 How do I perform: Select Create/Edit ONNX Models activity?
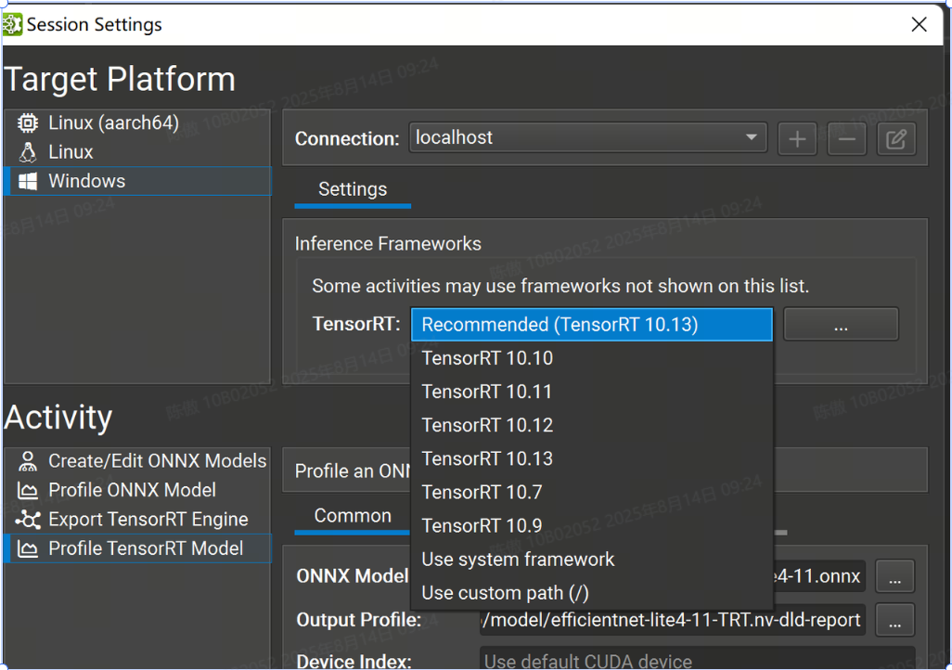click(138, 461)
